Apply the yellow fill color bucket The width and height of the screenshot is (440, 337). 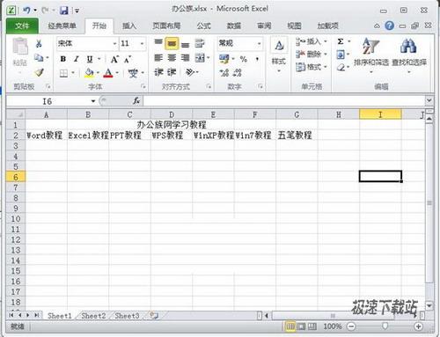click(90, 73)
